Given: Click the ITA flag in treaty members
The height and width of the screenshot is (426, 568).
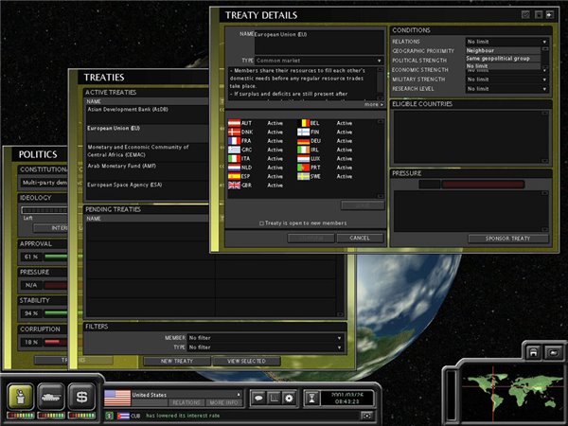Looking at the screenshot, I should (x=234, y=159).
